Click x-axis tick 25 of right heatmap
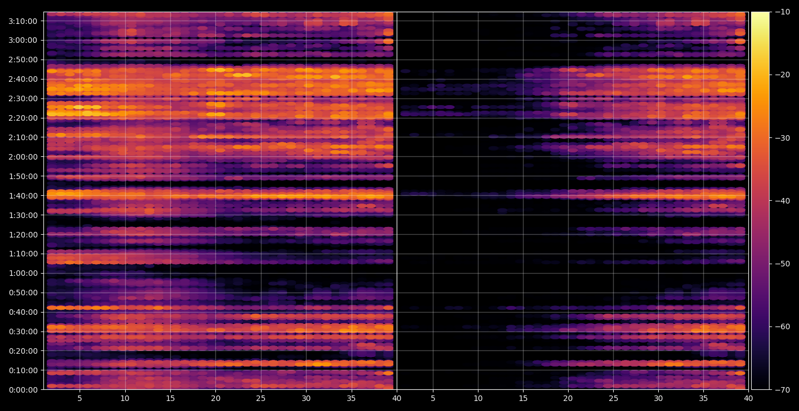 [613, 399]
